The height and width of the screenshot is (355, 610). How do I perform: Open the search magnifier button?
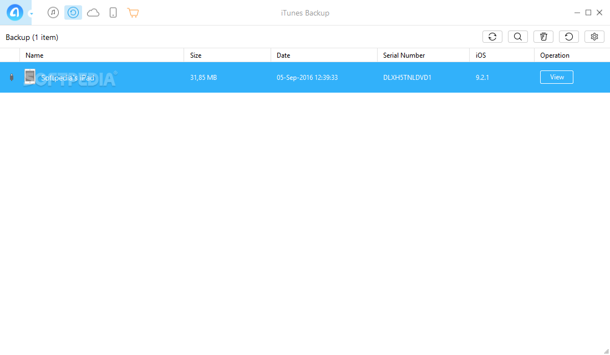[518, 37]
